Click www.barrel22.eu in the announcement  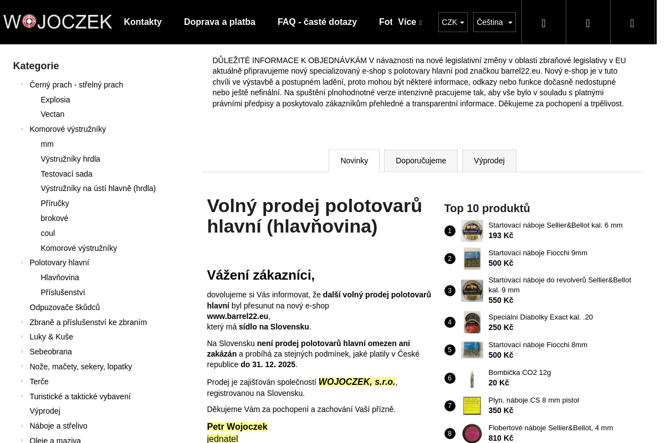237,316
